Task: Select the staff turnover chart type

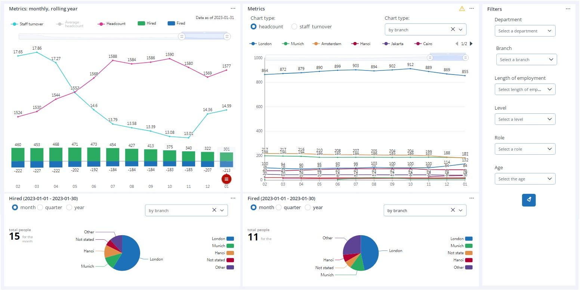Action: click(x=294, y=26)
